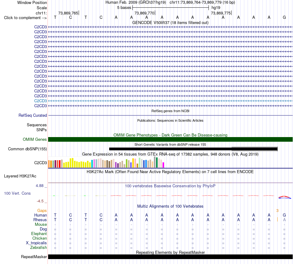The image size is (293, 264).
Task: Click the Human species label
Action: click(x=40, y=215)
